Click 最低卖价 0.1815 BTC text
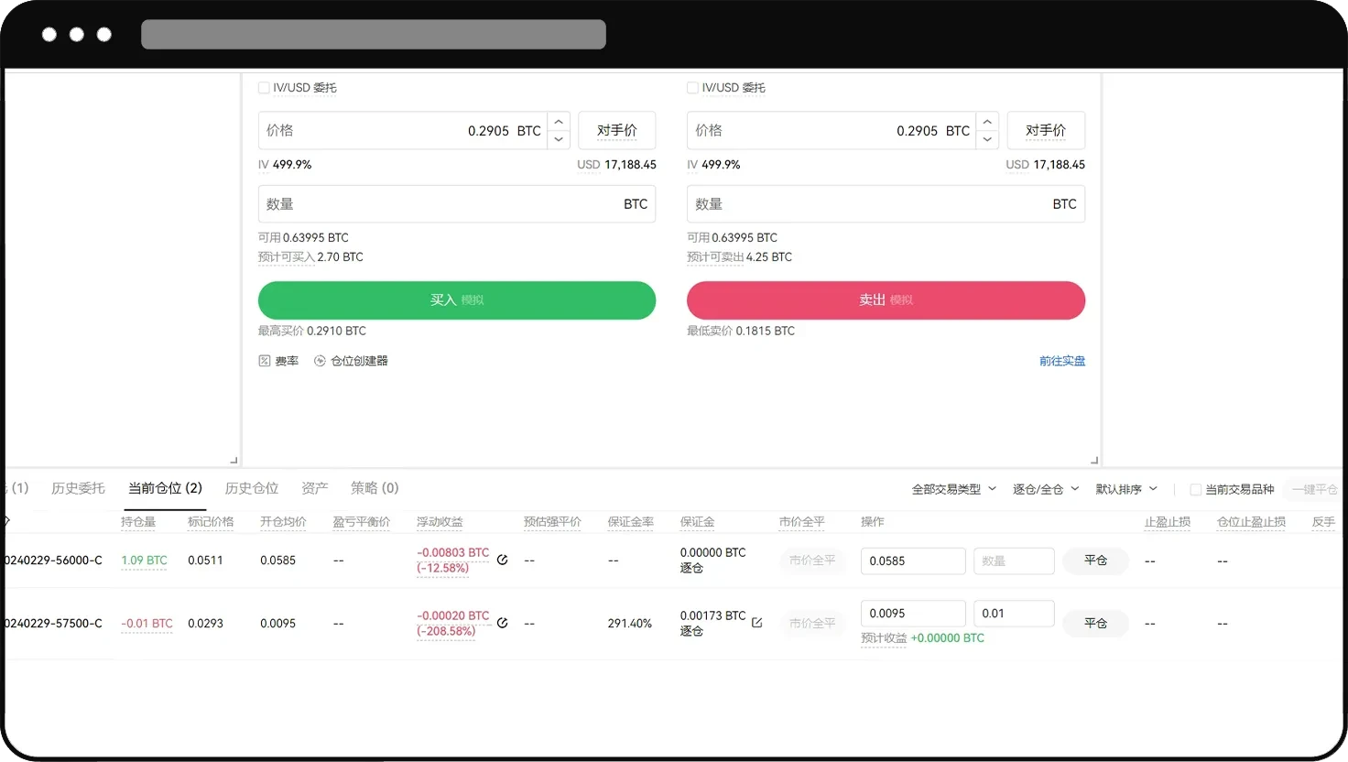The image size is (1348, 762). [741, 332]
